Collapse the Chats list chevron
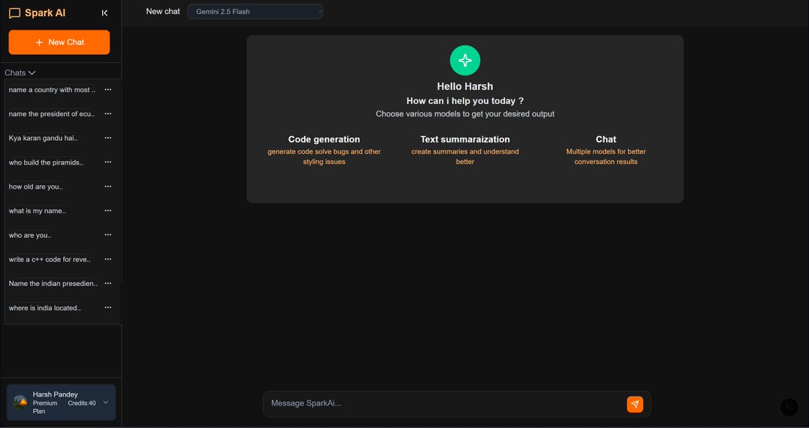The image size is (809, 428). click(x=32, y=73)
